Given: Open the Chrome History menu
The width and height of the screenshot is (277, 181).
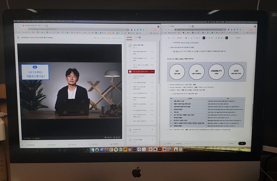Looking at the screenshot, I should (41, 21).
